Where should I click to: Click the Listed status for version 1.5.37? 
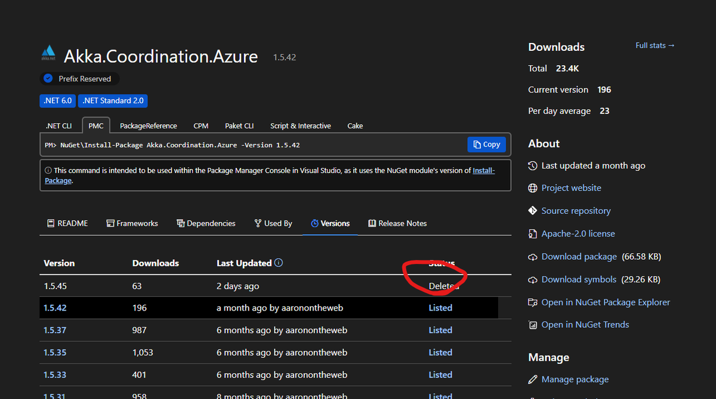coord(440,330)
